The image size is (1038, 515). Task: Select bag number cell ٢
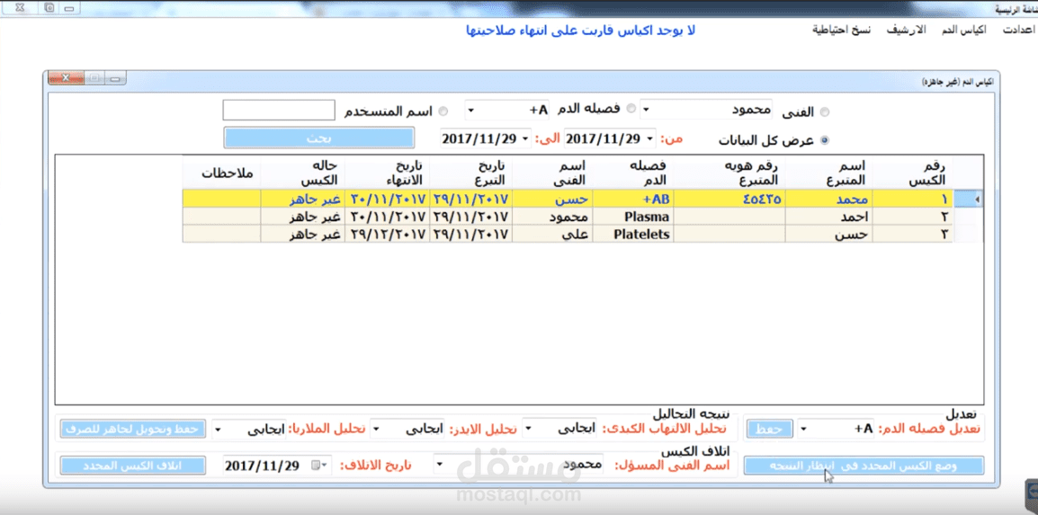tap(912, 217)
